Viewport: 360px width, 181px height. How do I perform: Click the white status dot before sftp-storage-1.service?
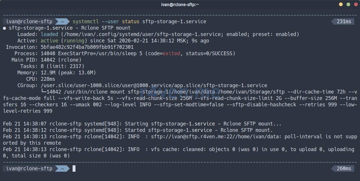[4, 28]
